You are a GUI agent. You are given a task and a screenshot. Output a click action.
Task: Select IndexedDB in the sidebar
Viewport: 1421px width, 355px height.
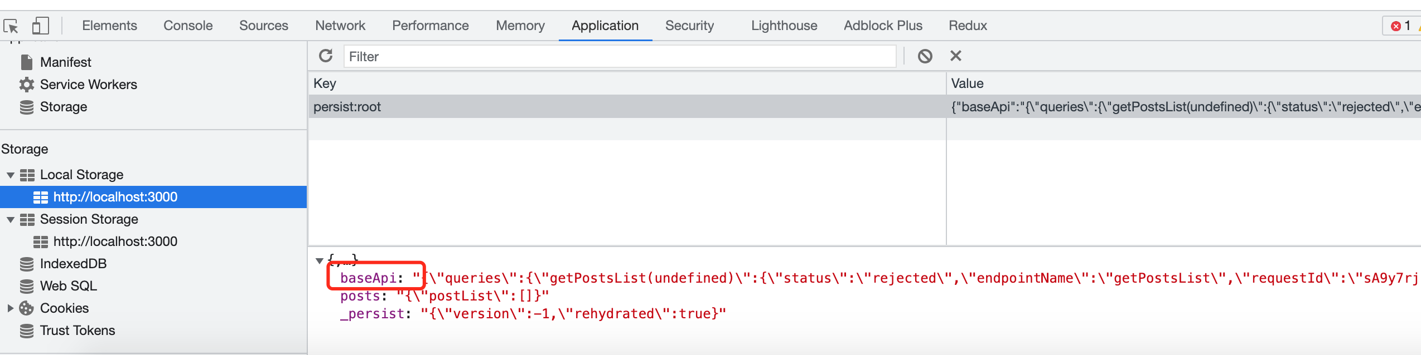click(x=73, y=264)
